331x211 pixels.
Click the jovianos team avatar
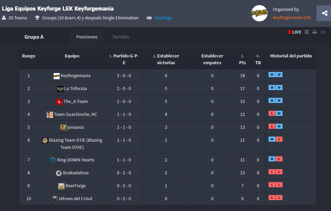click(x=63, y=127)
